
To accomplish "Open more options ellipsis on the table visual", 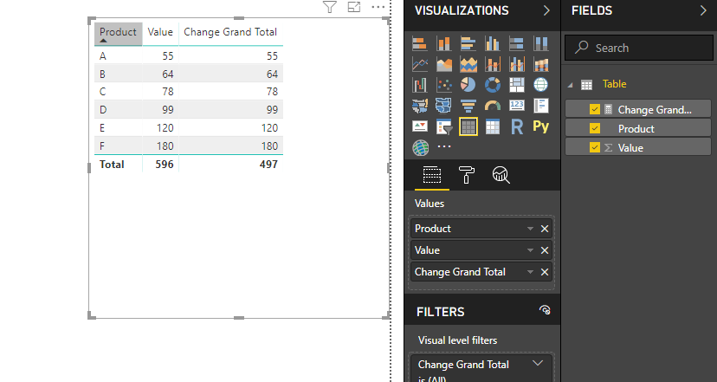I will pyautogui.click(x=378, y=7).
